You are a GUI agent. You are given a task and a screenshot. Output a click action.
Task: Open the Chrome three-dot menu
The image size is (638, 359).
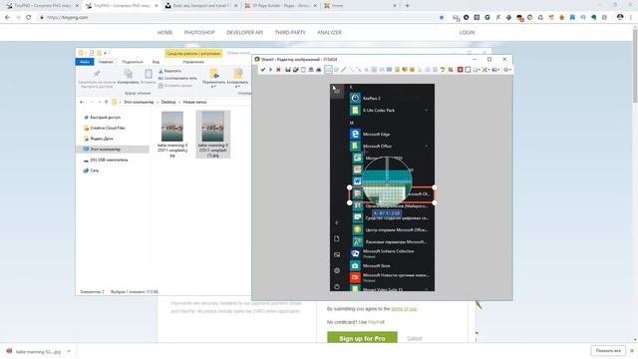pyautogui.click(x=631, y=18)
